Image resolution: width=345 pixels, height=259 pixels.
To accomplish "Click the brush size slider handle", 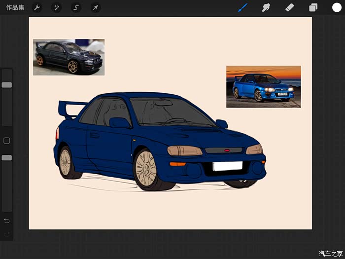I will (7, 85).
